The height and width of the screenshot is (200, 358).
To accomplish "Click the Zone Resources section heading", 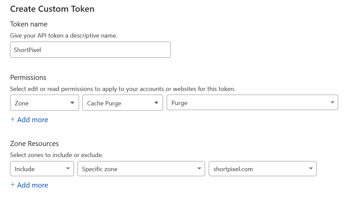I will [x=34, y=144].
